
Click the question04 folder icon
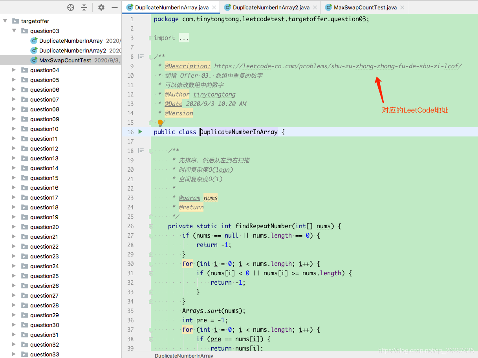tap(25, 70)
